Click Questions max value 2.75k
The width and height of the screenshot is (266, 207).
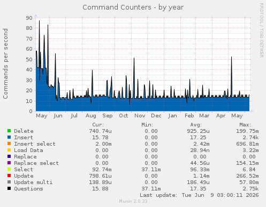[250, 189]
